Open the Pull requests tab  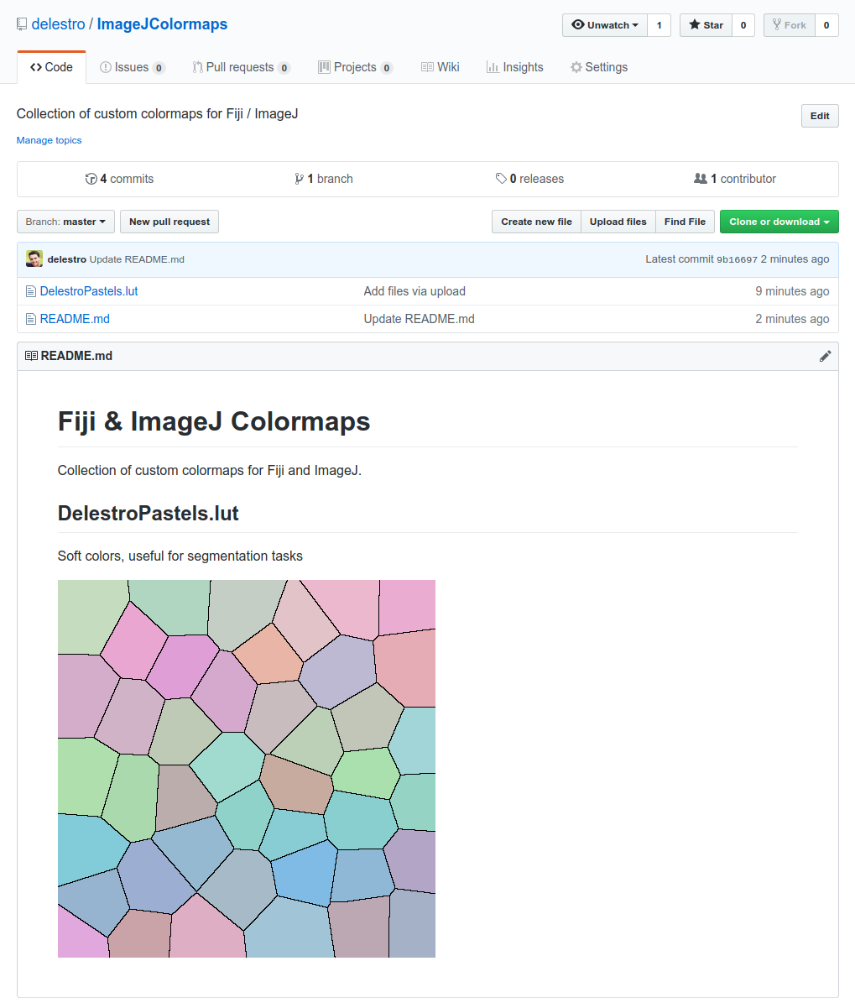[241, 67]
